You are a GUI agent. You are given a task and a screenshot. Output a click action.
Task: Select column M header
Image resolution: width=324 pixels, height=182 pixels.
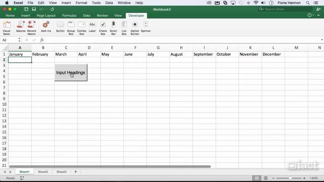click(296, 48)
